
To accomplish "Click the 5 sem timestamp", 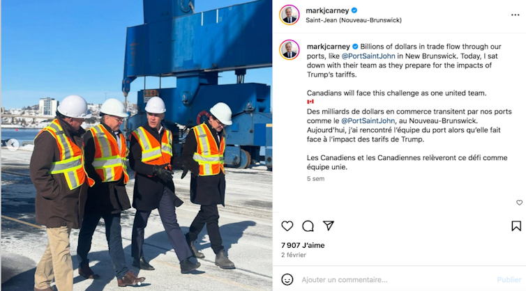I will point(315,179).
